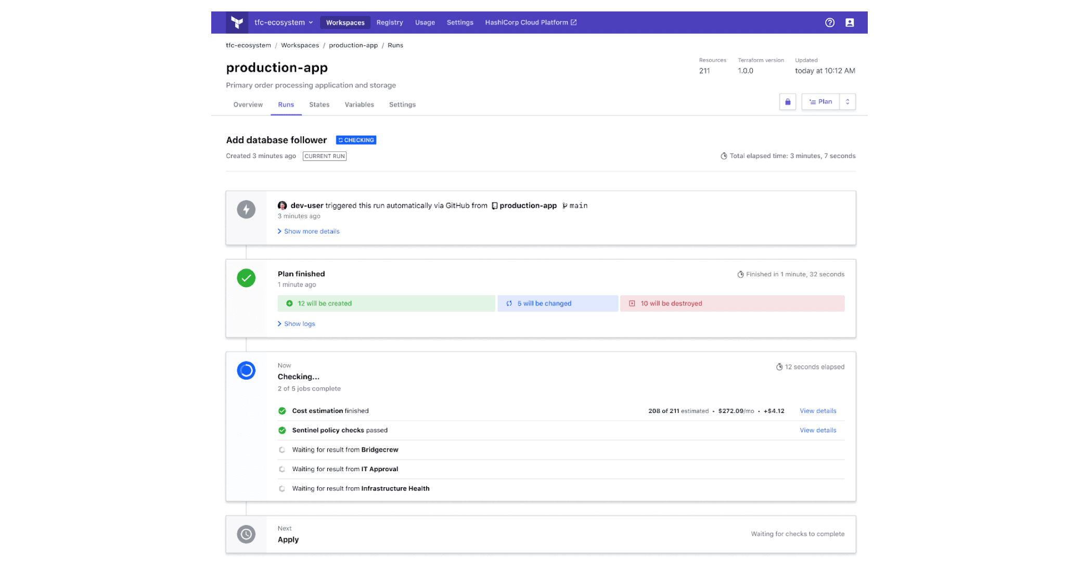The image size is (1079, 572).
Task: Click the Plan button
Action: click(x=820, y=101)
